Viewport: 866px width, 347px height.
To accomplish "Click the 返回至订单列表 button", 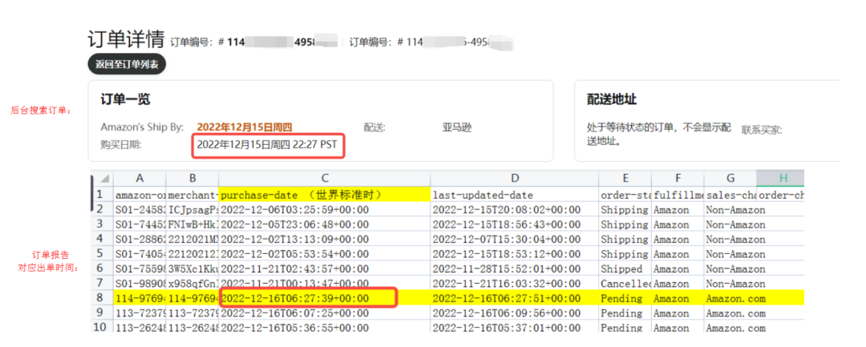I will tap(127, 64).
